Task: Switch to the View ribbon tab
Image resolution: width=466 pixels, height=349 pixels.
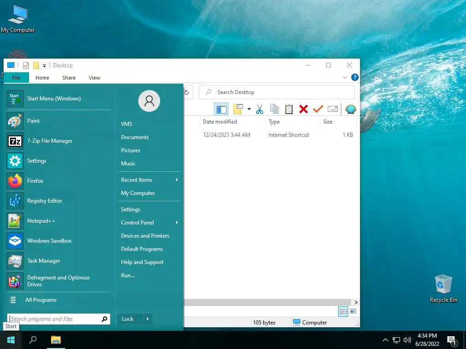Action: (x=94, y=78)
